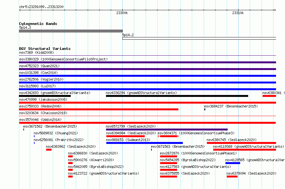Select the blue bar under nsv968153

[x=144, y=143]
